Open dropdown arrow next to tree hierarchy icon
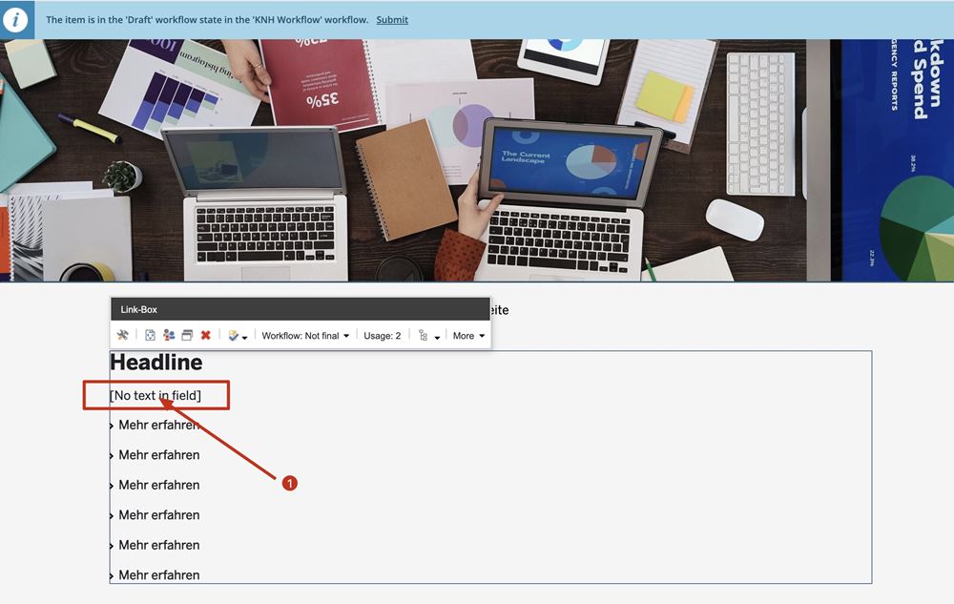The image size is (954, 604). (x=437, y=338)
